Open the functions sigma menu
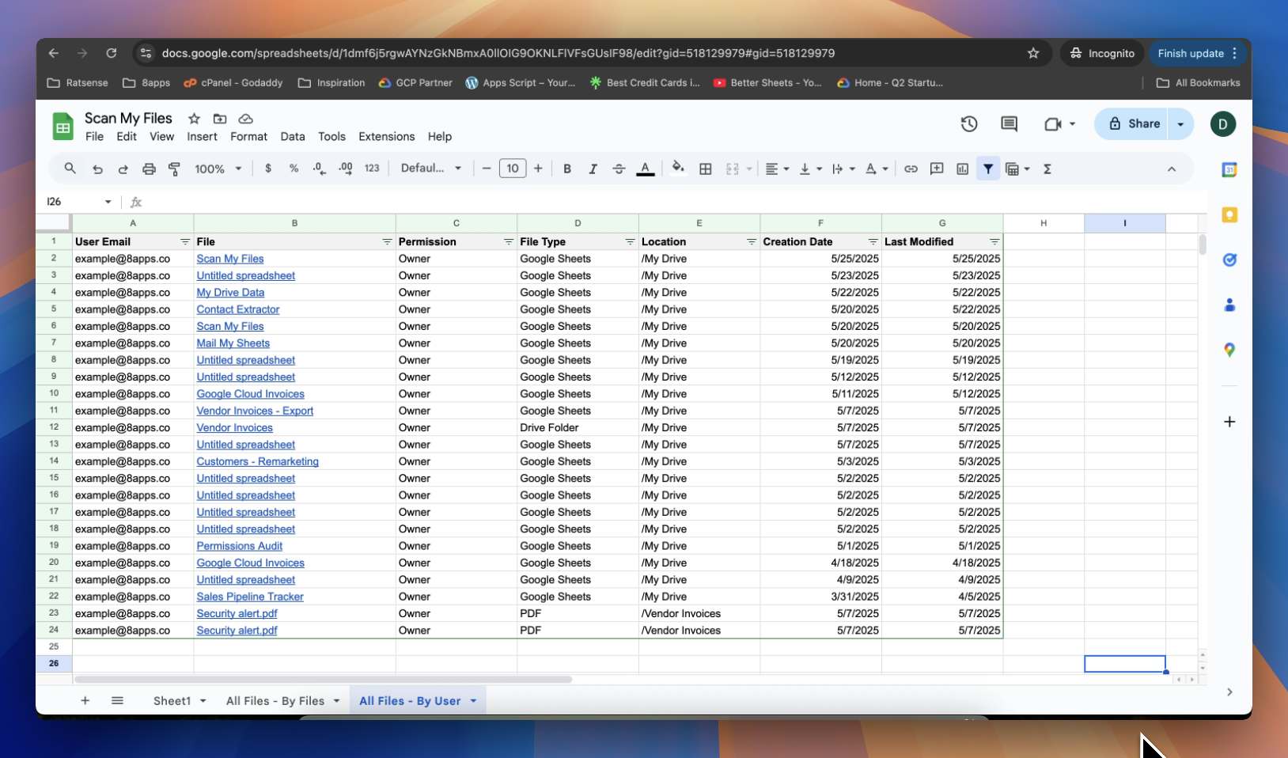 [x=1047, y=169]
